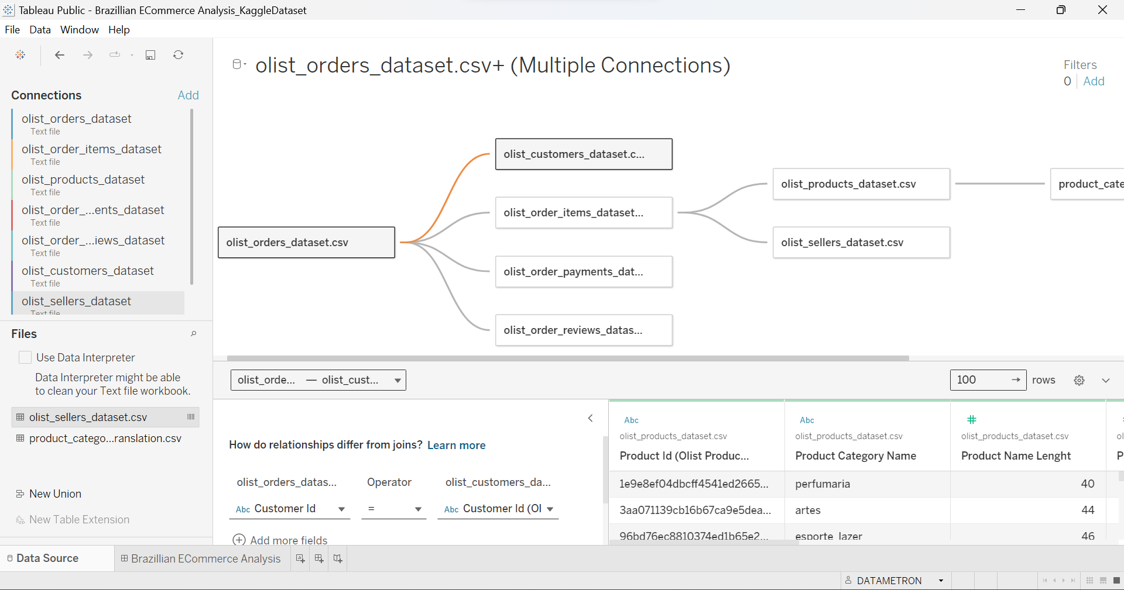Click the redo forward arrow in toolbar

tap(88, 54)
